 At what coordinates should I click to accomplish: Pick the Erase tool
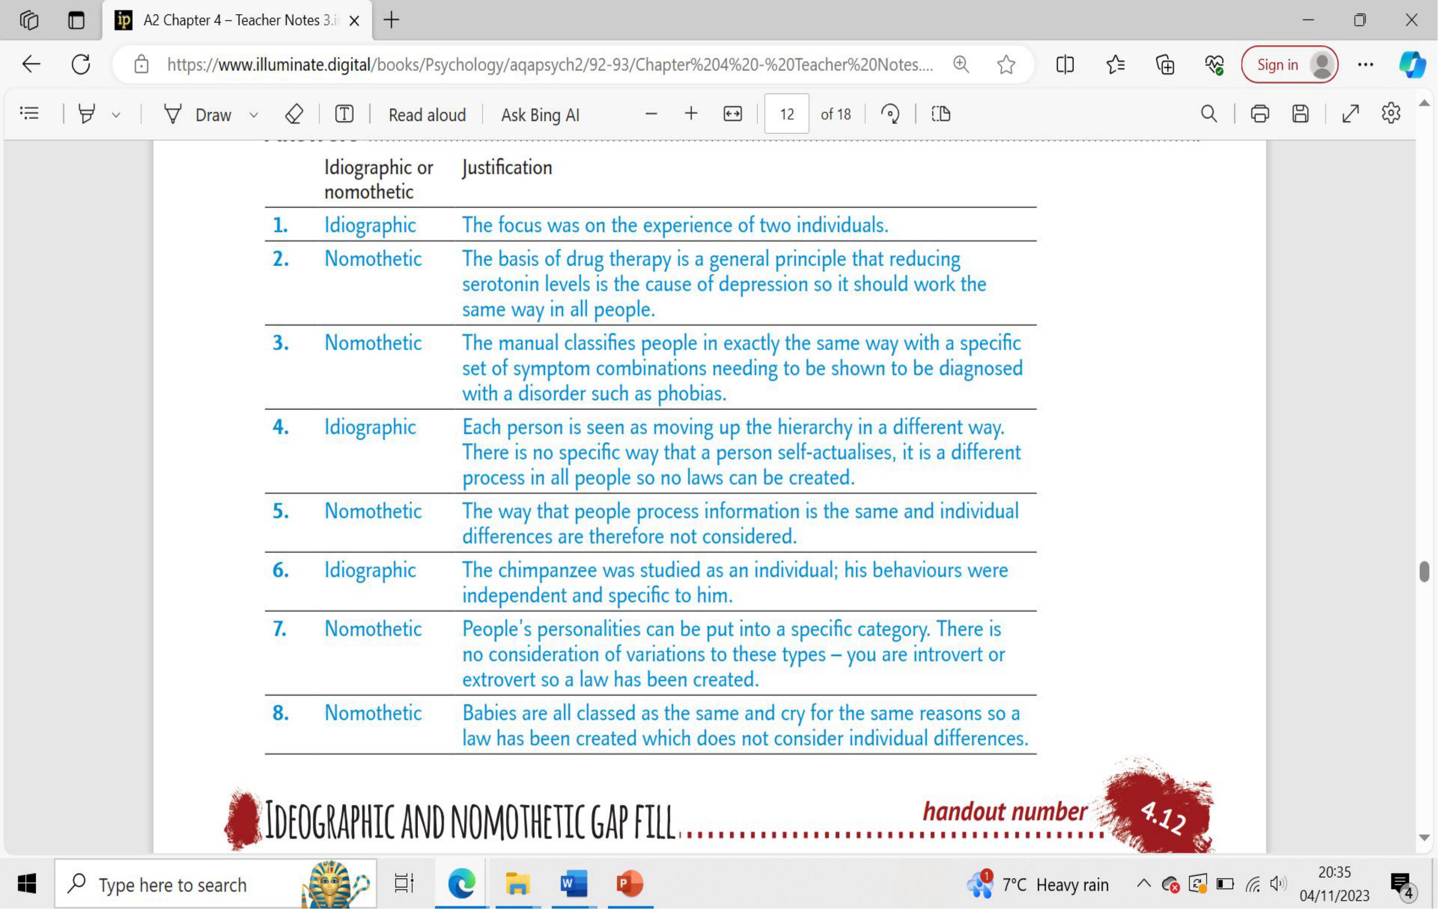pos(294,113)
